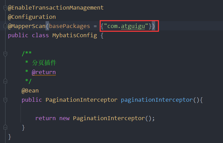Click fold end marker beside */ line
The height and width of the screenshot is (143, 223).
click(5, 81)
